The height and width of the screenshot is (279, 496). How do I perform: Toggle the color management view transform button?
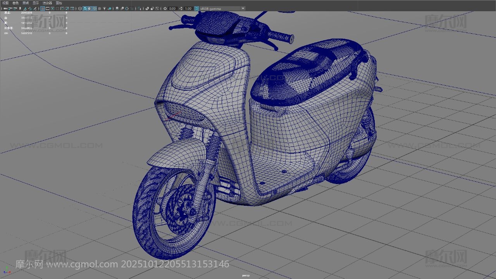click(196, 8)
